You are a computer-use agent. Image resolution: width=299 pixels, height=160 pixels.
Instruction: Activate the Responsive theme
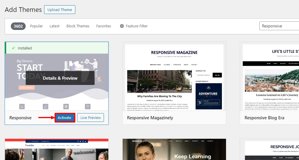pos(65,118)
